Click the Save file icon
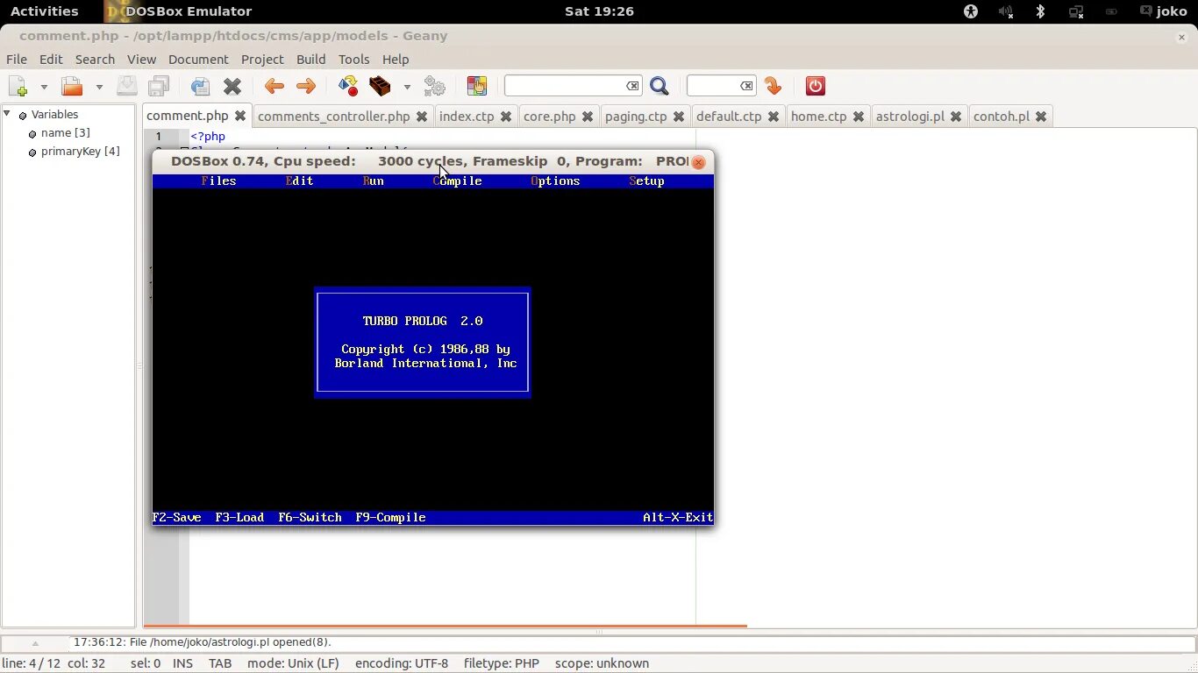 [127, 86]
